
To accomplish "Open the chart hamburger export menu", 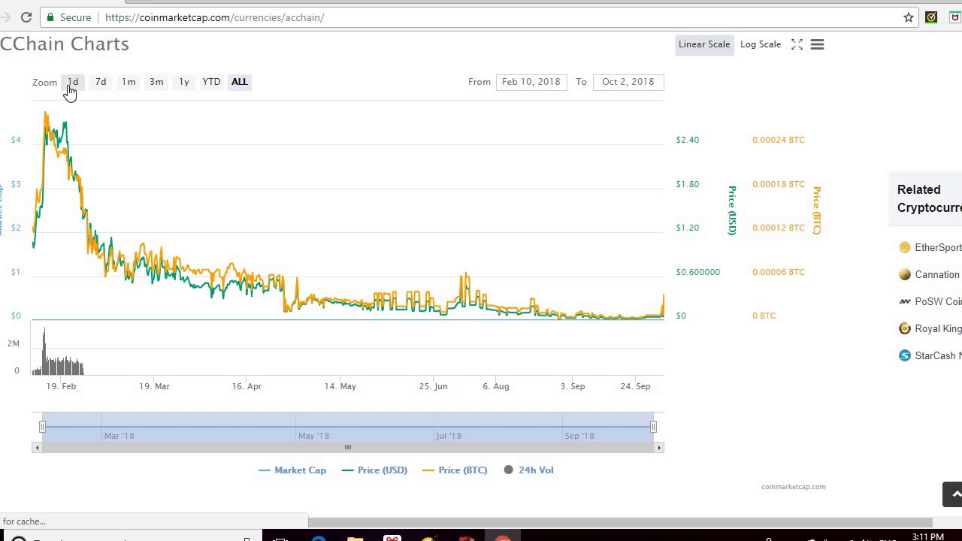I will [817, 44].
